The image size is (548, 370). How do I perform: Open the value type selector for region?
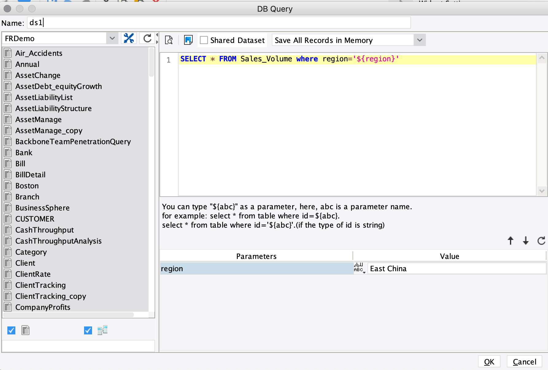point(359,268)
